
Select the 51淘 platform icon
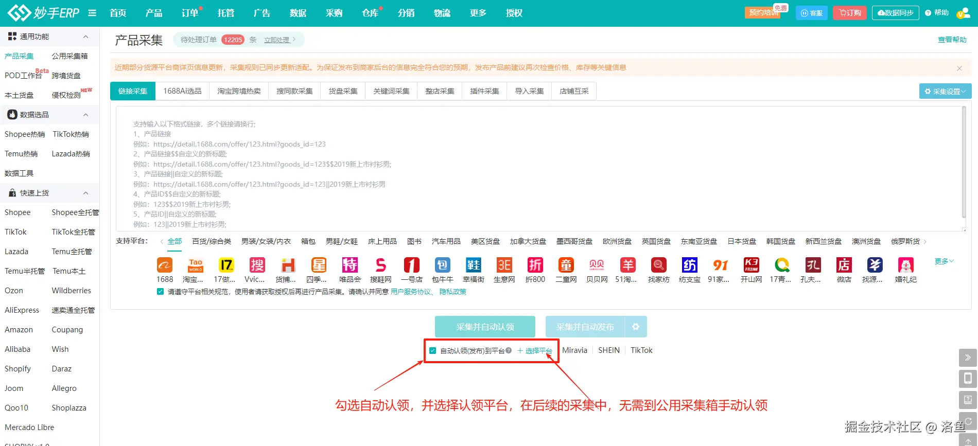pos(628,265)
